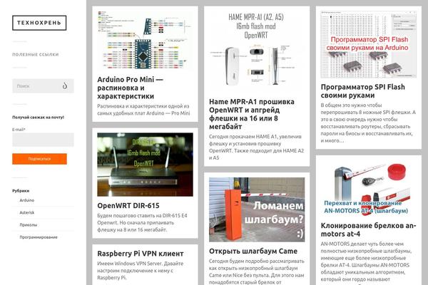
Task: Click excerpt 'AN-MOTORS делает чуть более чем'
Action: pos(362,244)
